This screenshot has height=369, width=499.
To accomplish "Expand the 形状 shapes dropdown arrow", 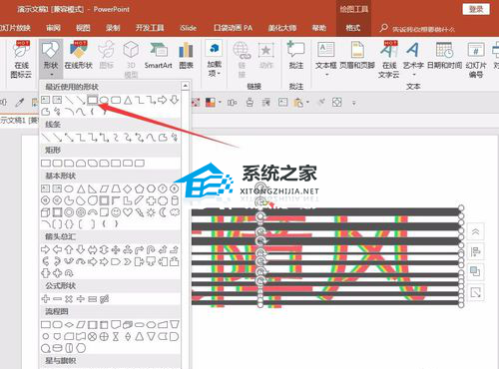I will (51, 75).
